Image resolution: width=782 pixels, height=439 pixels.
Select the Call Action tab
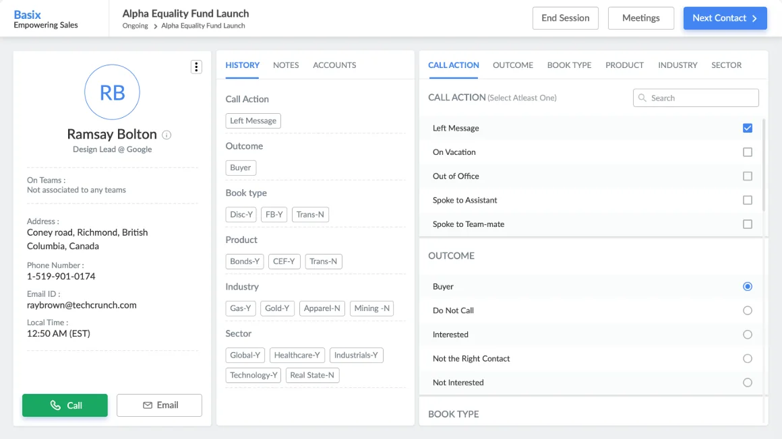[453, 65]
